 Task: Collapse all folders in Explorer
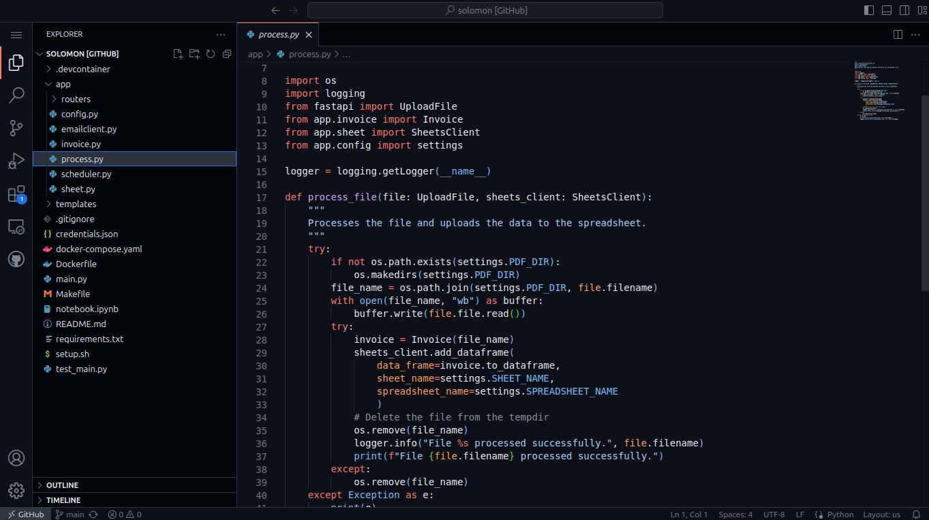tap(227, 54)
